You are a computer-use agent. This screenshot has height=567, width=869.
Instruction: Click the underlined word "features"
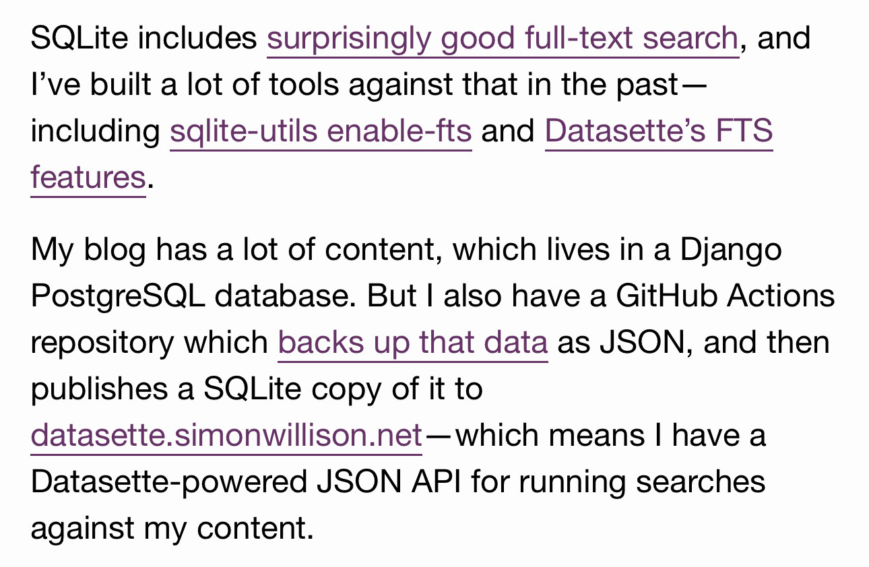88,178
